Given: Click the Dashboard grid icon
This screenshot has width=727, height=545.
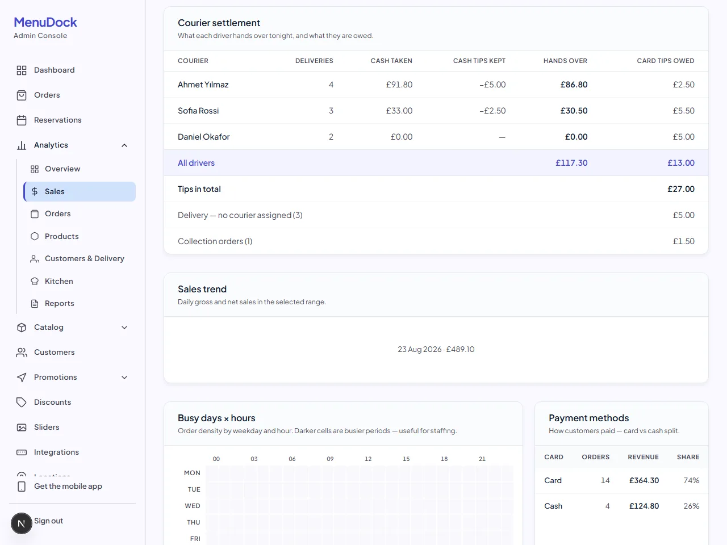Looking at the screenshot, I should coord(22,70).
